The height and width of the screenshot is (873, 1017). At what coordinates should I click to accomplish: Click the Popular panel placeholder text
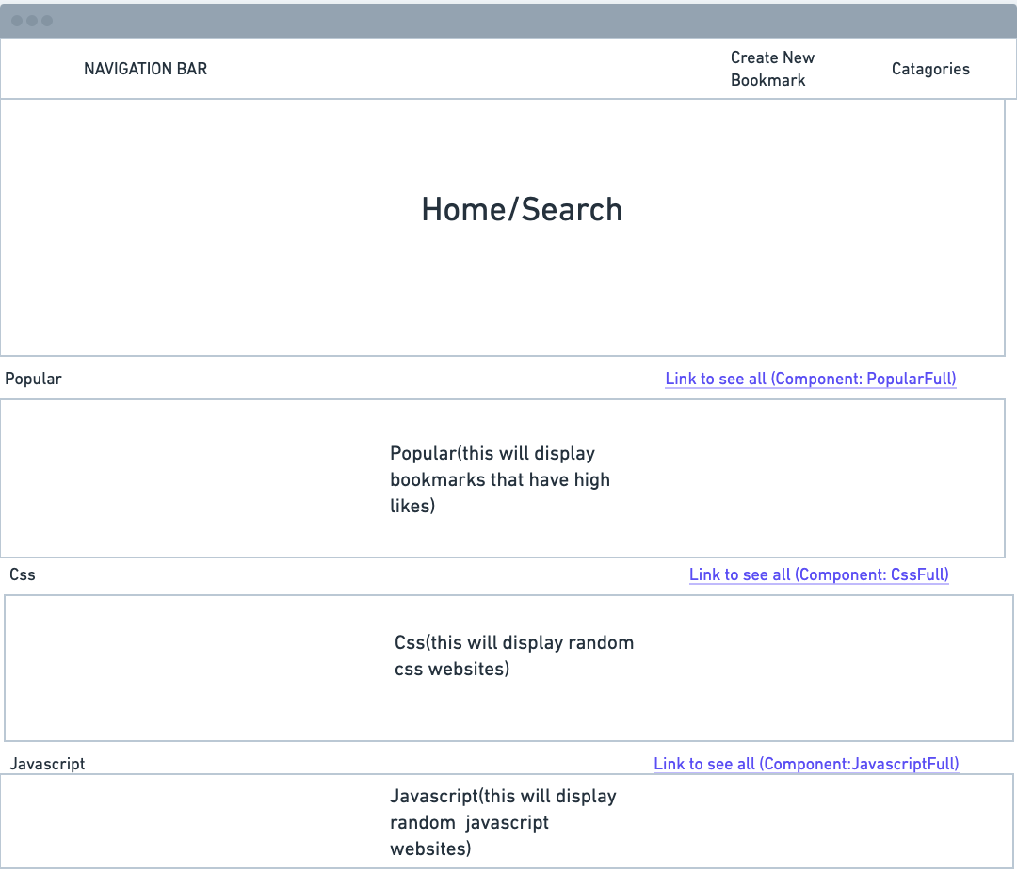click(x=500, y=479)
